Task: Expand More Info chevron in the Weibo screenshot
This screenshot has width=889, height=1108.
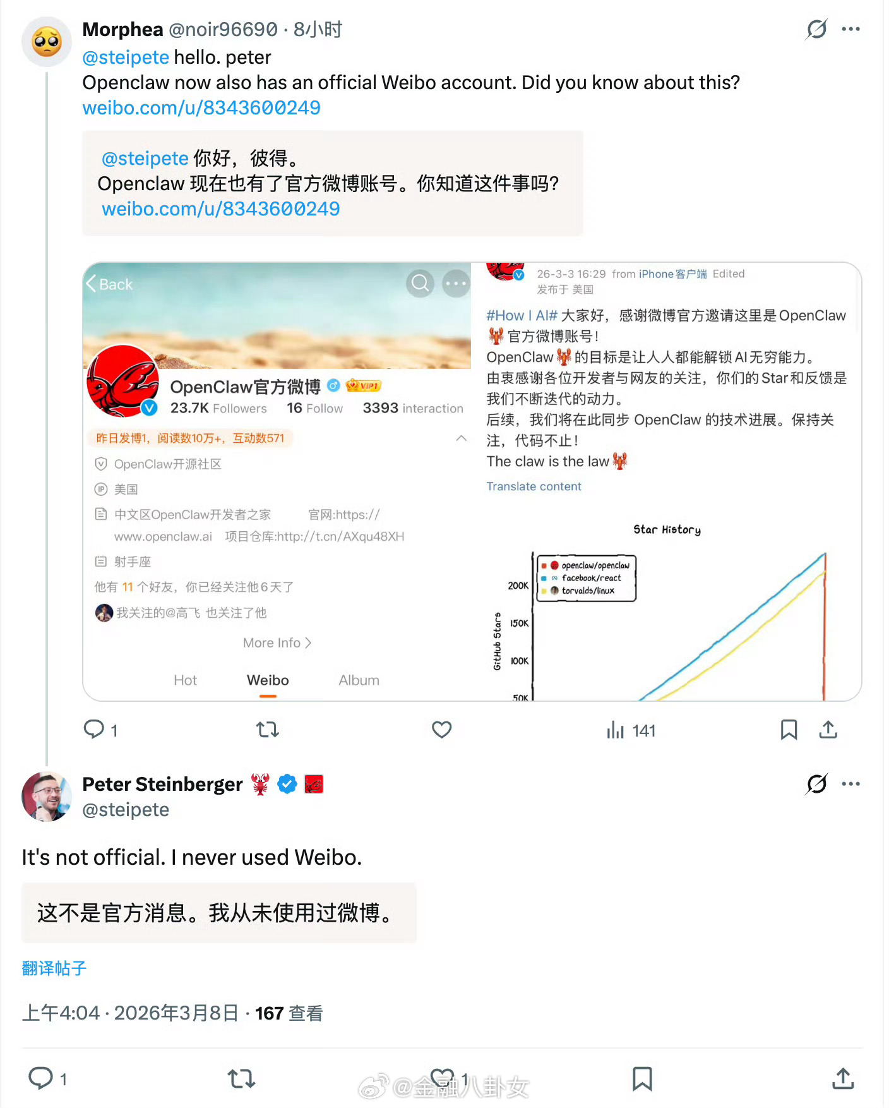Action: [x=308, y=643]
